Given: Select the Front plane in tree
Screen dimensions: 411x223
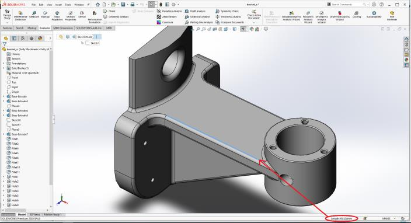Looking at the screenshot, I should [x=12, y=78].
